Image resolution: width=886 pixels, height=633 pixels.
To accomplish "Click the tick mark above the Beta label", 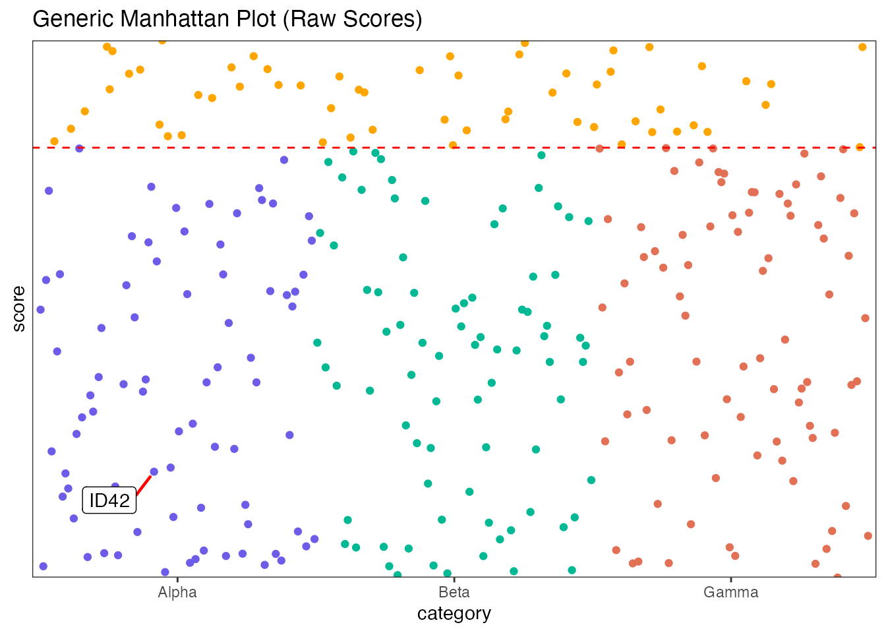I will pos(454,580).
